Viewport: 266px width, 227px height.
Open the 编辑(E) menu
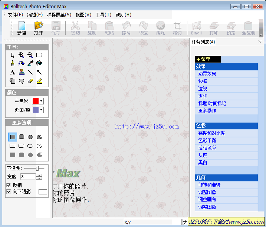click(x=35, y=15)
